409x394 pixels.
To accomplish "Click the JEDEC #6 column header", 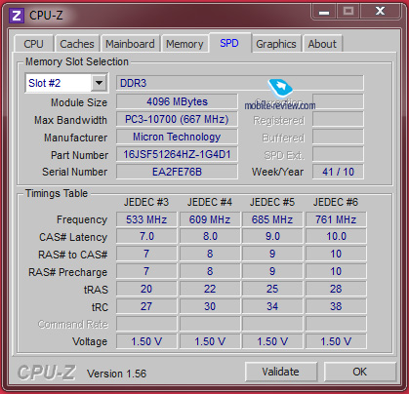I will (x=336, y=202).
